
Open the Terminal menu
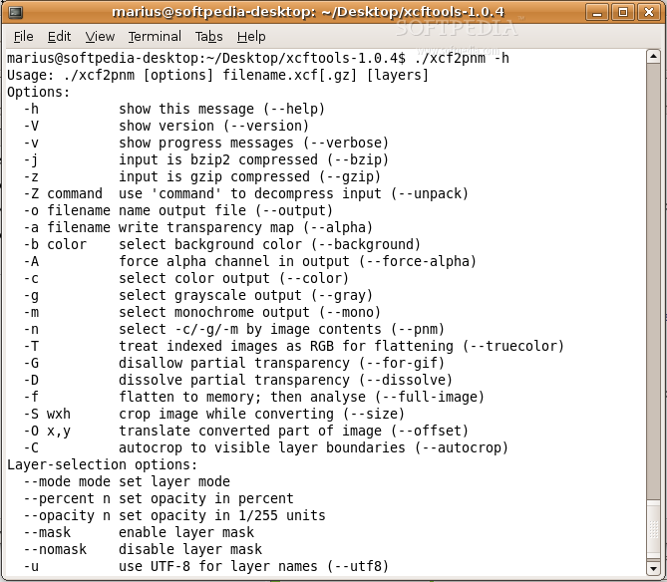tap(155, 36)
